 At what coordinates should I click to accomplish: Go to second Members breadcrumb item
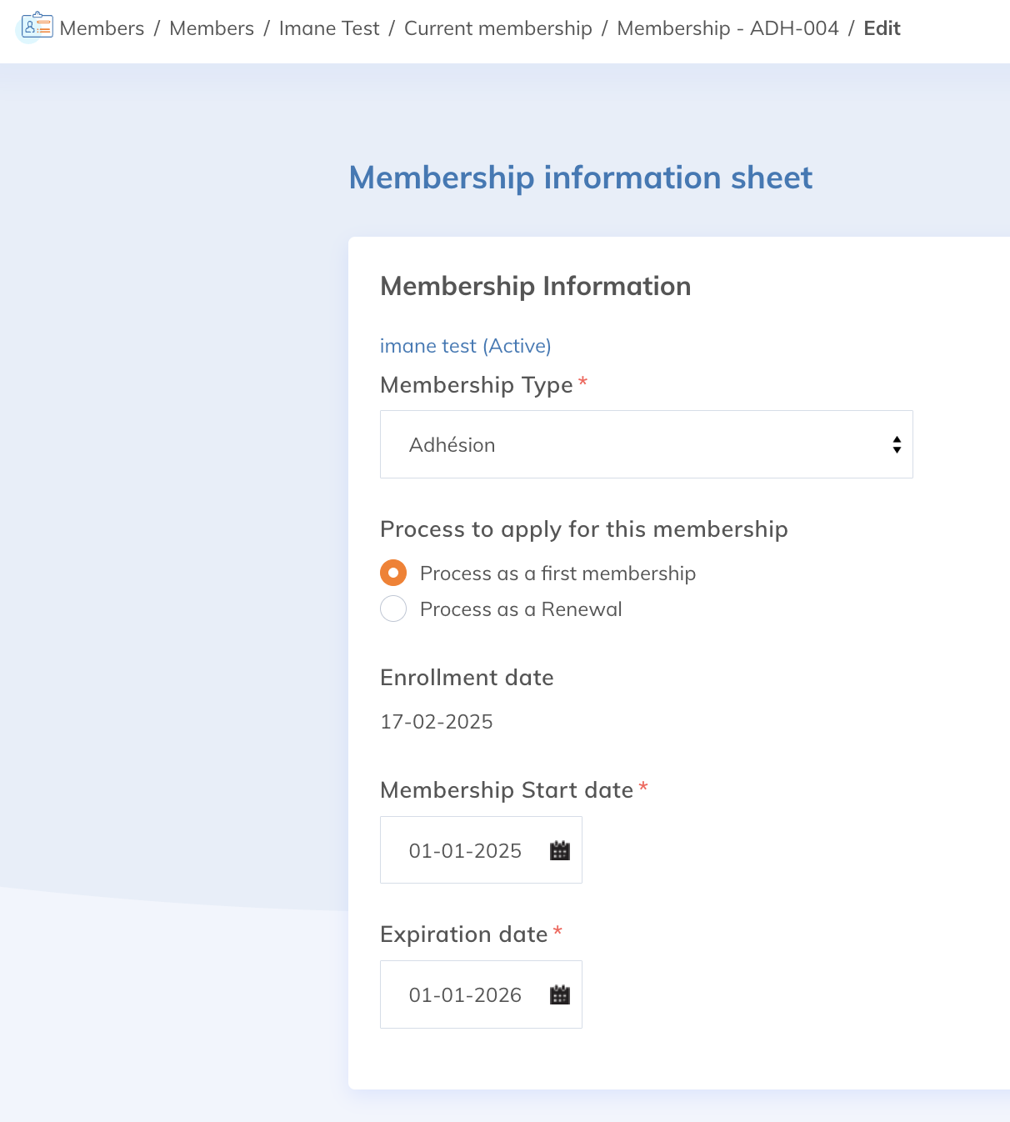[212, 28]
